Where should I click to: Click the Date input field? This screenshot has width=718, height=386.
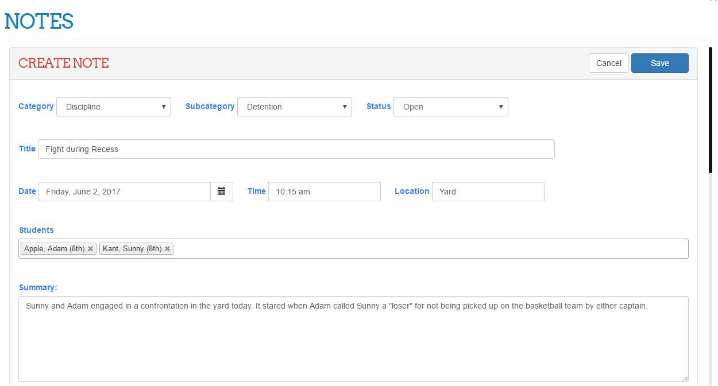click(124, 192)
